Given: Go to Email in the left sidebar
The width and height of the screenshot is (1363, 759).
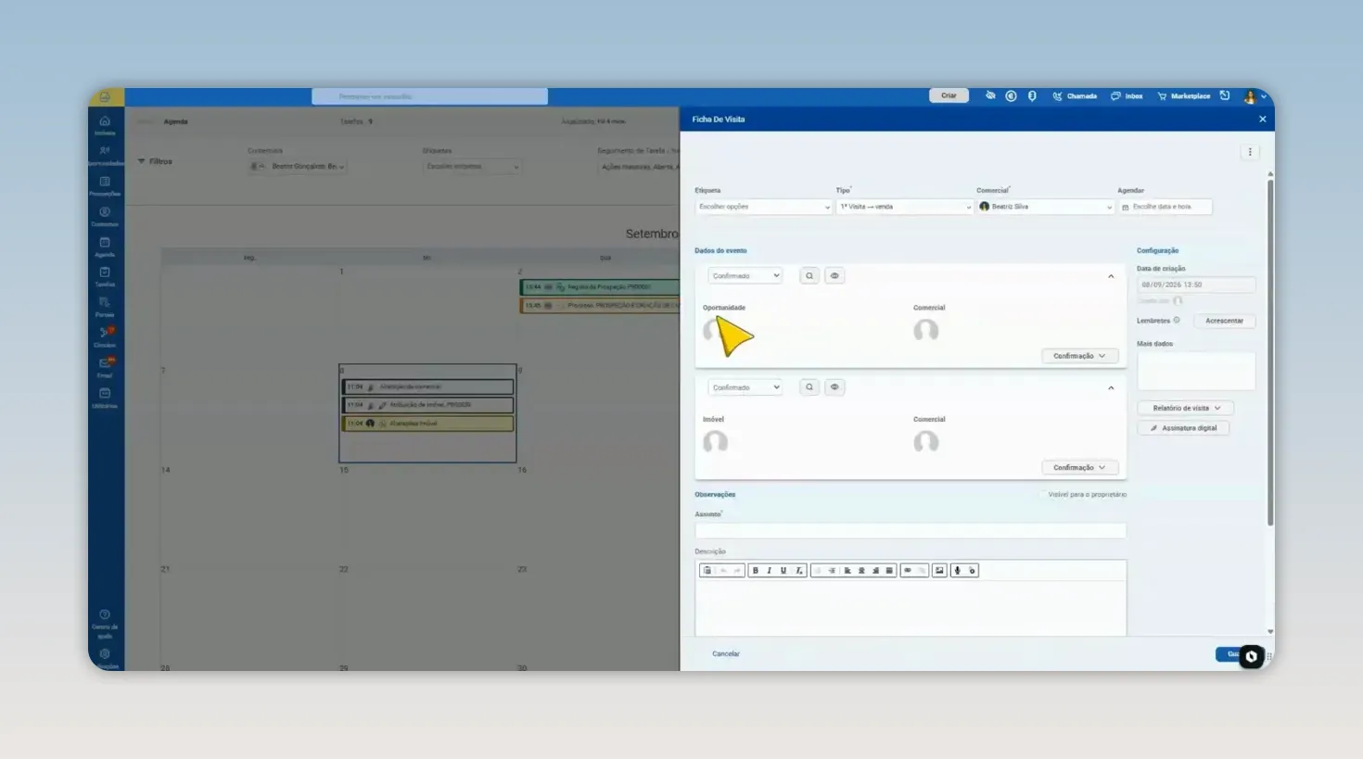Looking at the screenshot, I should [x=105, y=367].
